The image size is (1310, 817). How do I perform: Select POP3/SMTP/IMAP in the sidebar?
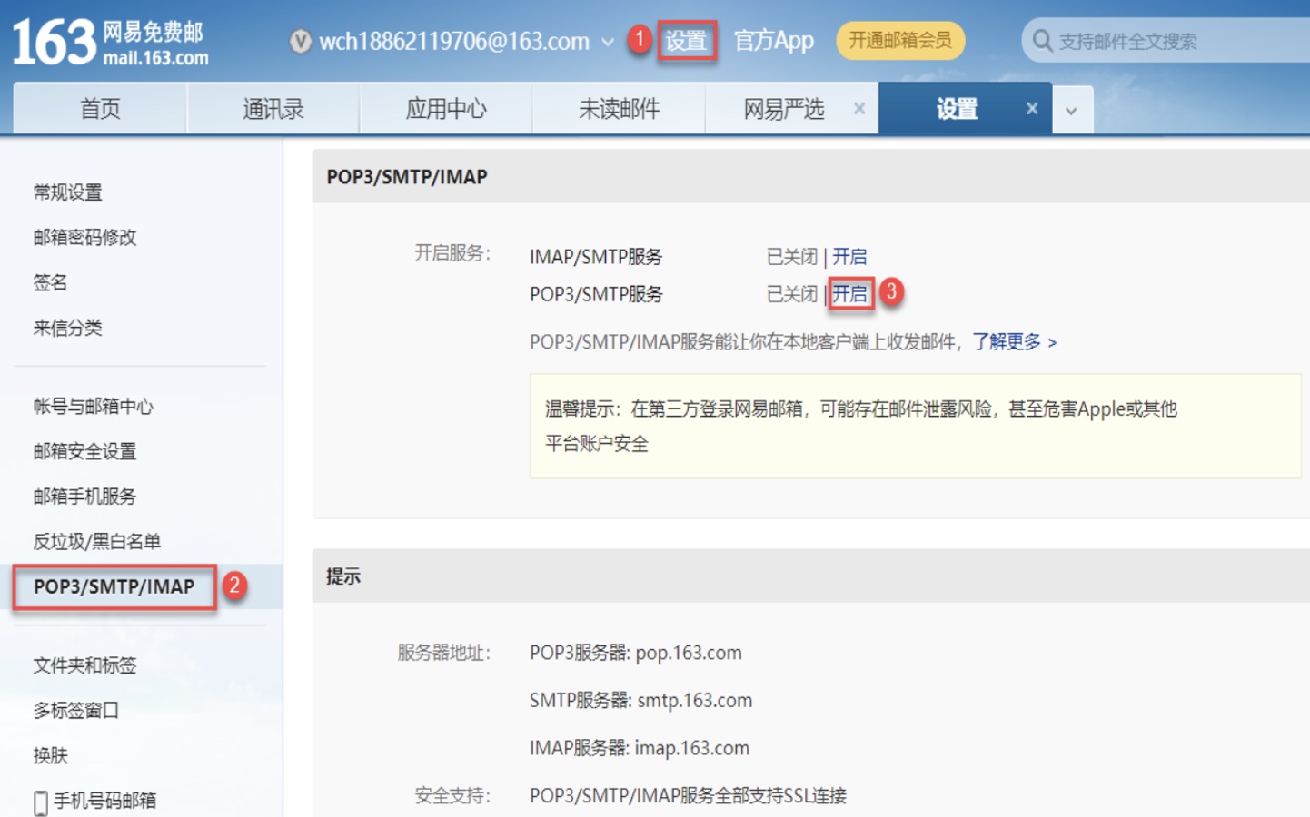[114, 587]
